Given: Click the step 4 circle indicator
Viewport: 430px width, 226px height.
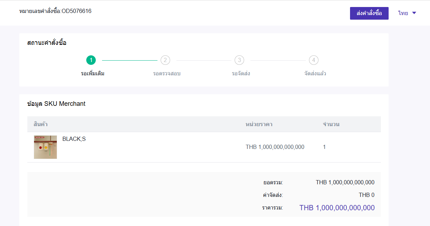Looking at the screenshot, I should click(314, 60).
